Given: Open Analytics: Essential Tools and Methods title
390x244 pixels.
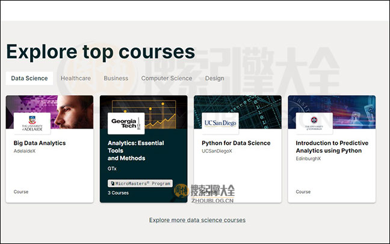Looking at the screenshot, I should tap(136, 151).
